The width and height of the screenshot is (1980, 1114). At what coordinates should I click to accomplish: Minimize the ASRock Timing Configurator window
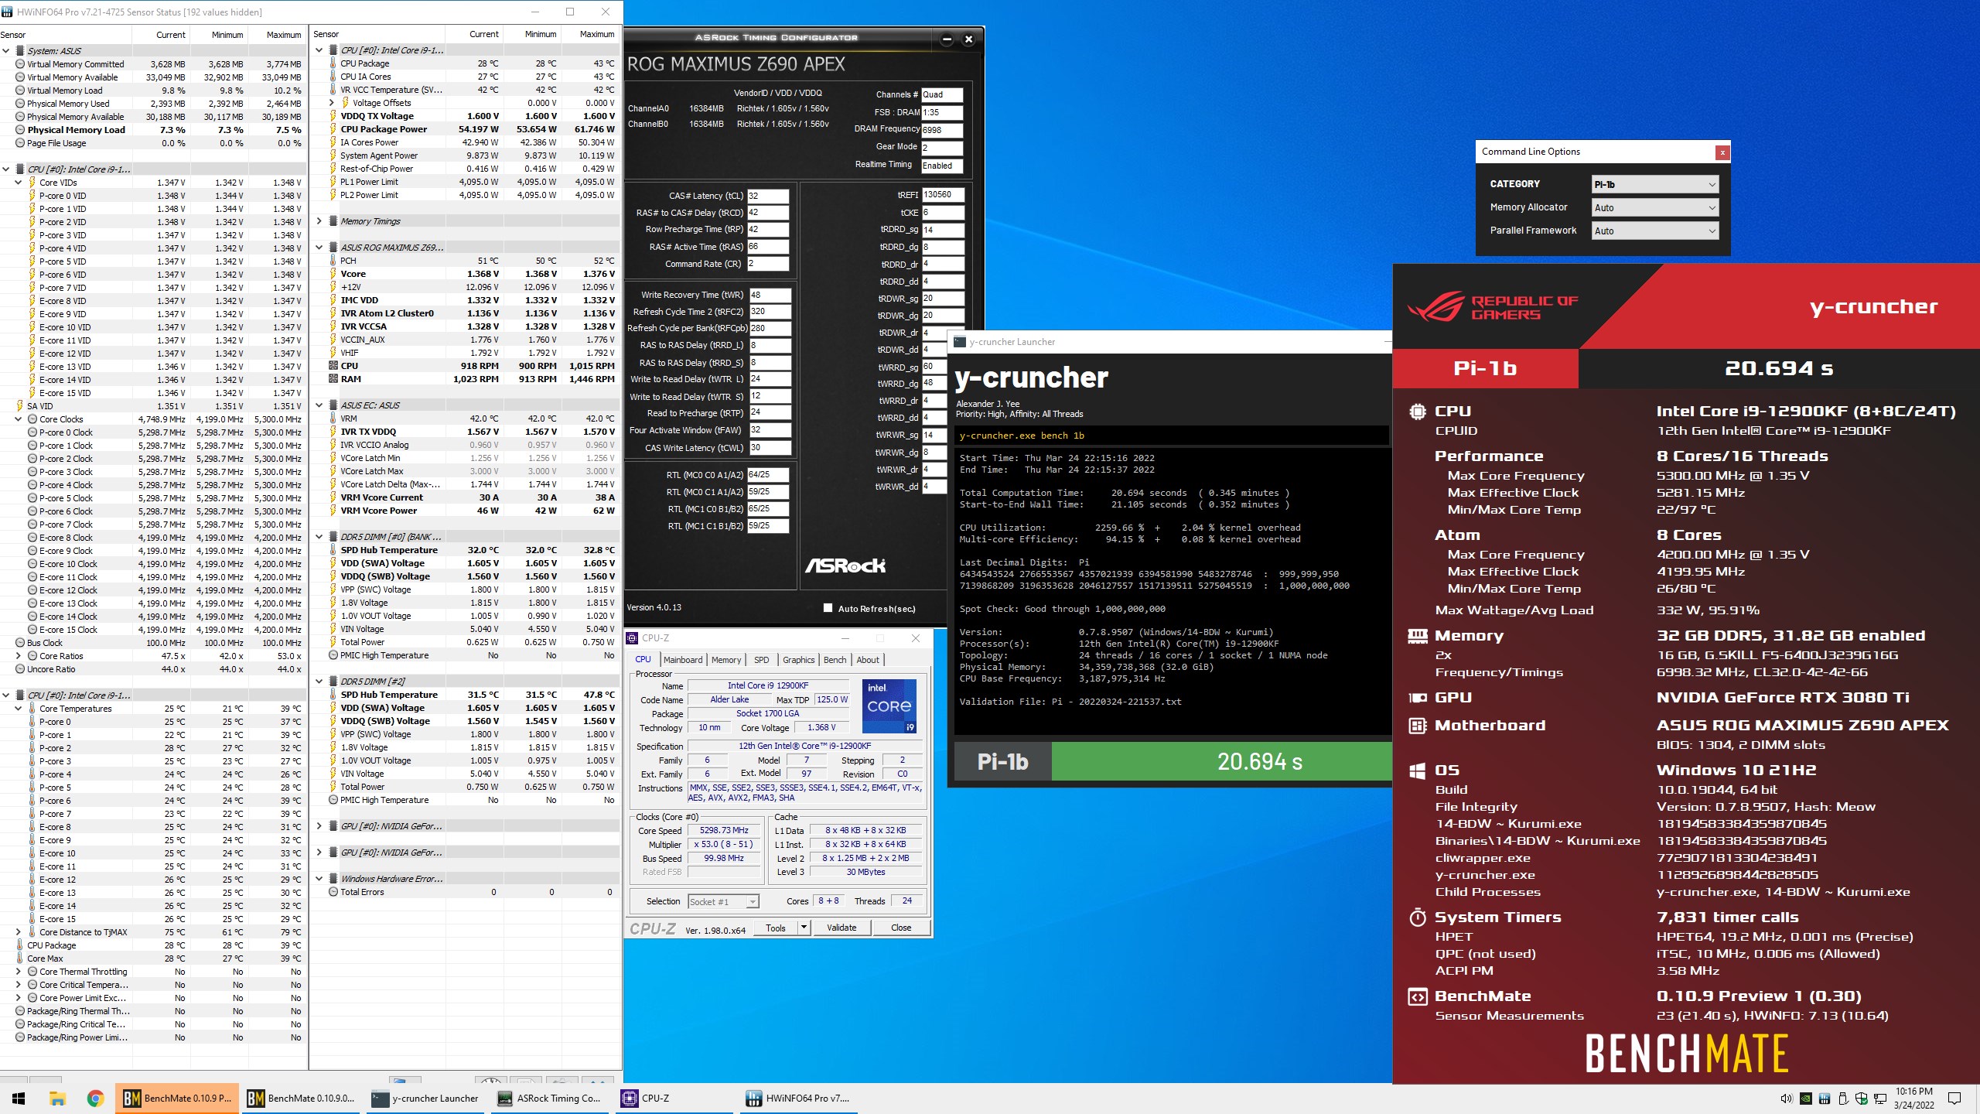(x=947, y=39)
